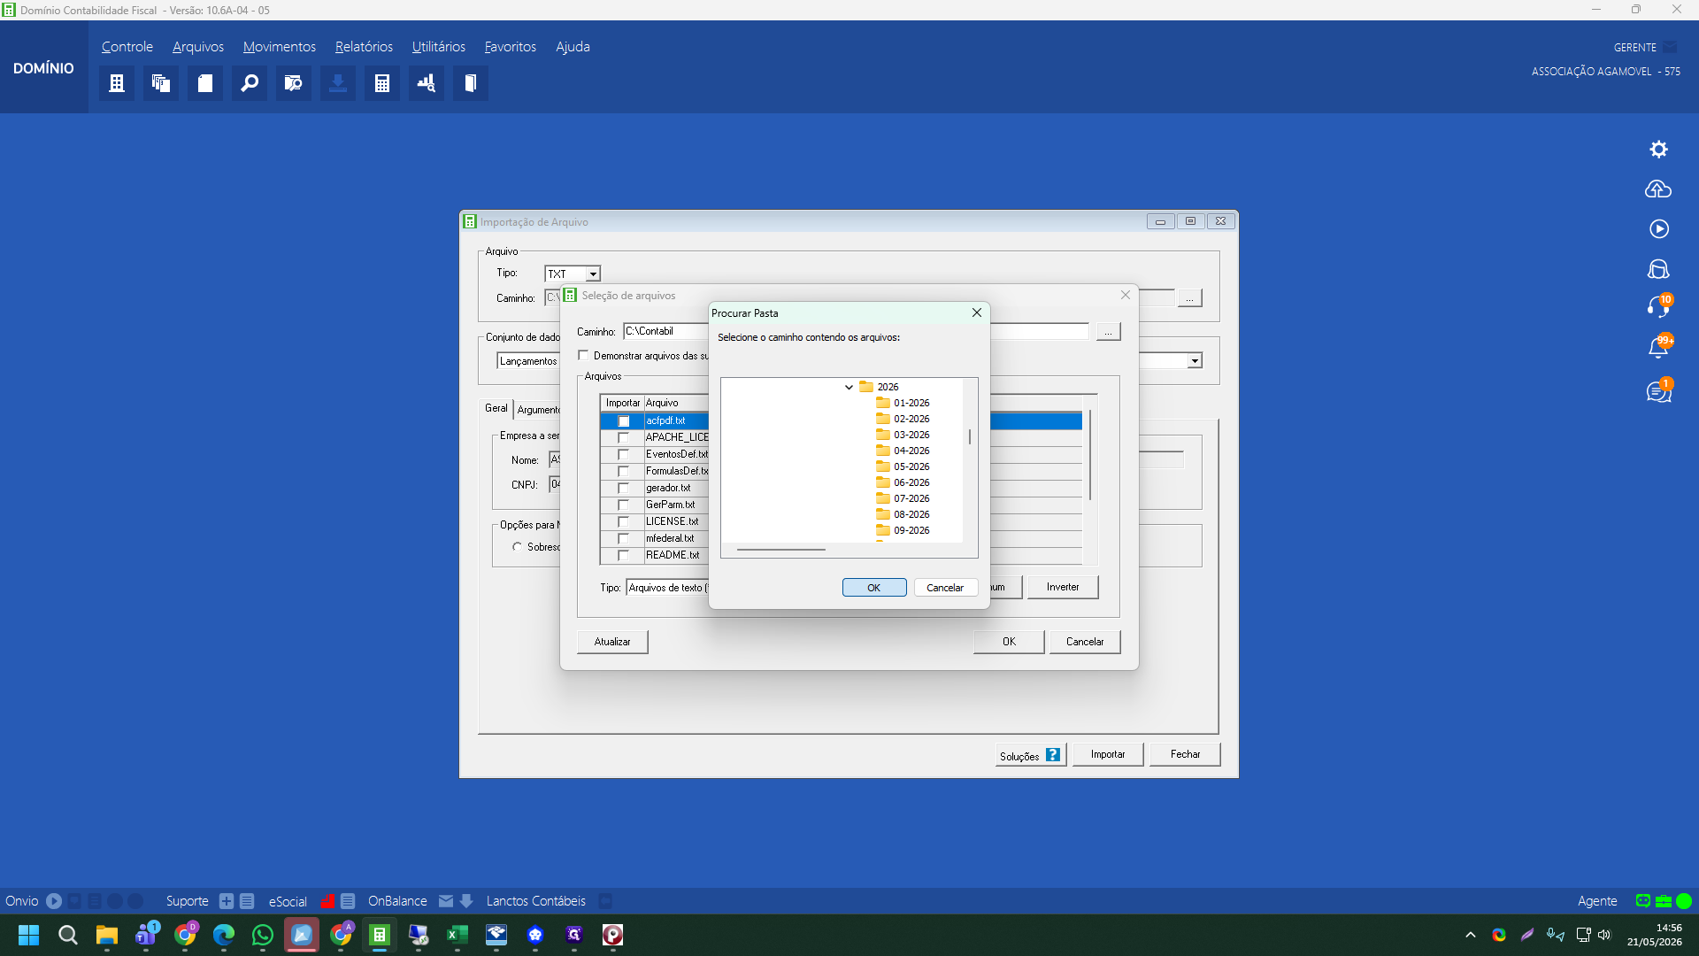
Task: Open WhatsApp from the taskbar
Action: tap(263, 935)
